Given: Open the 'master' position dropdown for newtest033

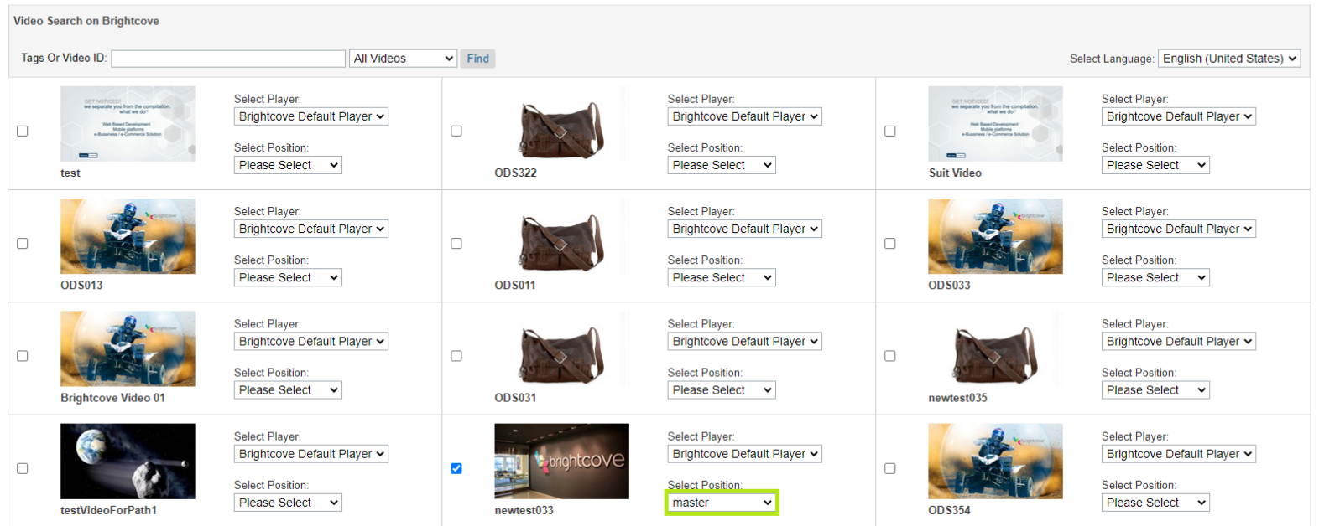Looking at the screenshot, I should (x=722, y=503).
